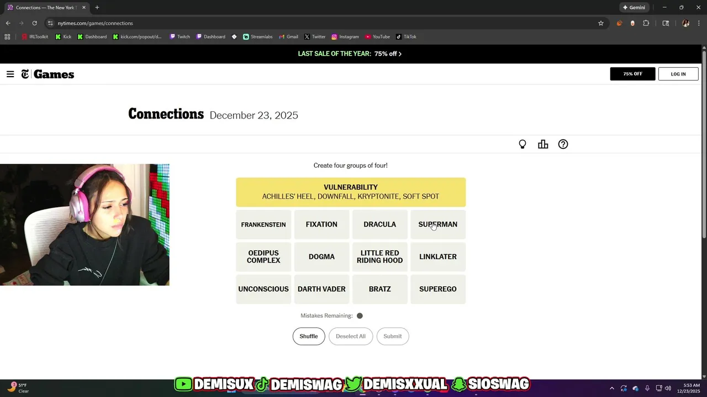Click the Submit button
The image size is (707, 397).
pyautogui.click(x=393, y=336)
